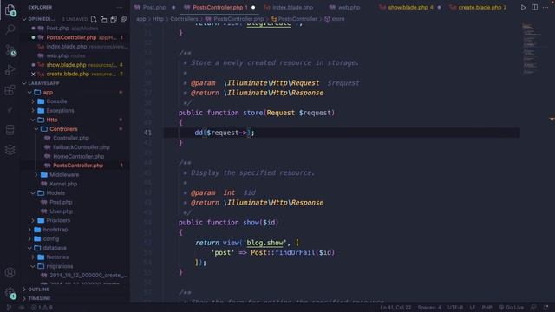The image size is (555, 312).
Task: Open HomeController.php in file tree
Action: (78, 156)
